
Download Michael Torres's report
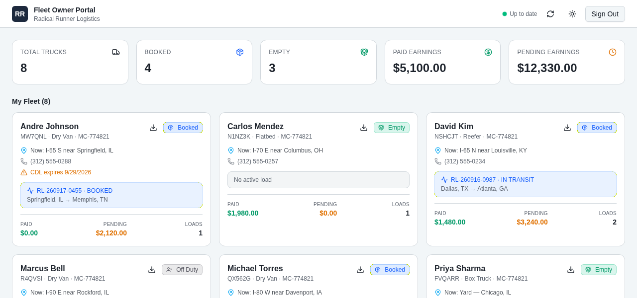pos(360,270)
